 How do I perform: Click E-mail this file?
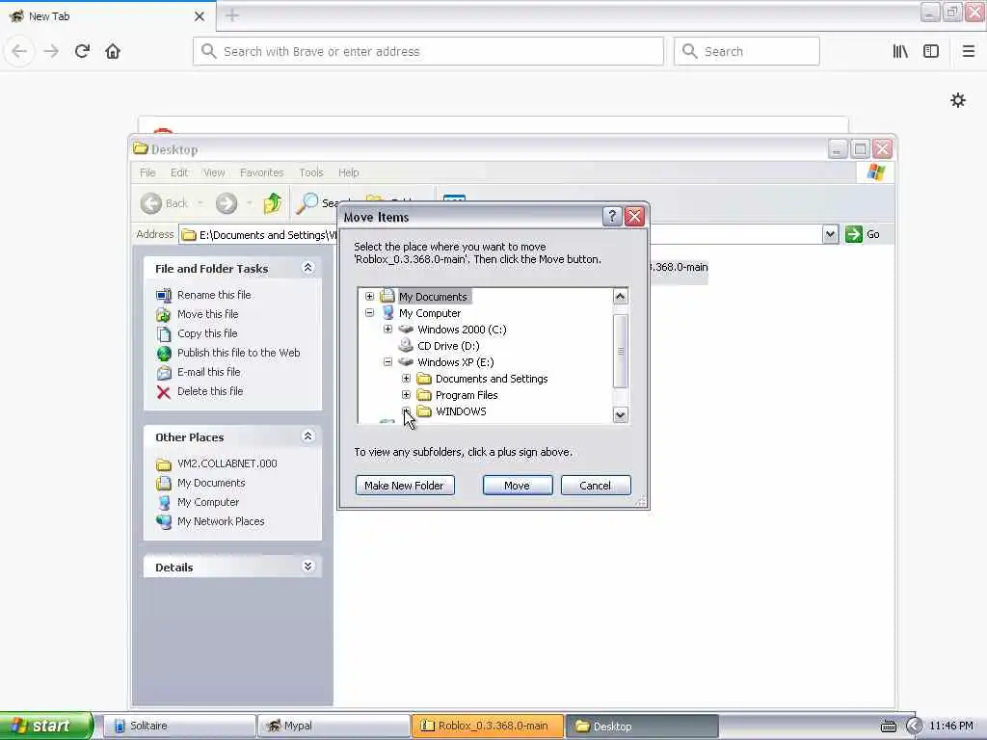[209, 372]
